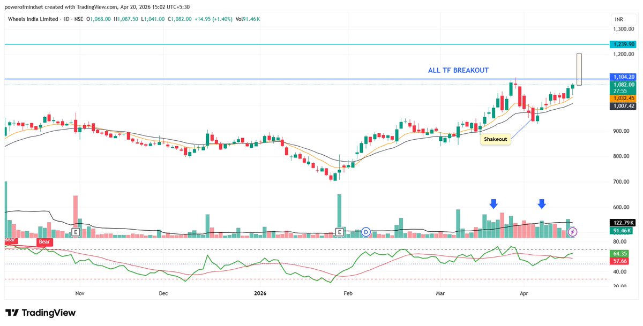Click the 1,300.00 price axis label
The width and height of the screenshot is (643, 326).
coord(623,29)
